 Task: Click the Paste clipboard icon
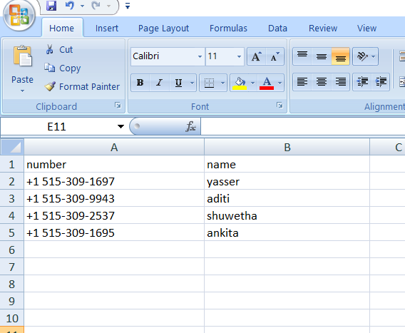point(23,56)
